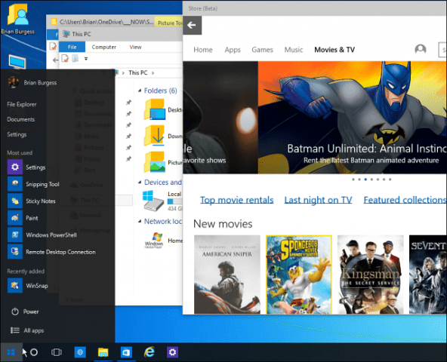Image resolution: width=447 pixels, height=362 pixels.
Task: Open the Store account profile icon
Action: (421, 49)
